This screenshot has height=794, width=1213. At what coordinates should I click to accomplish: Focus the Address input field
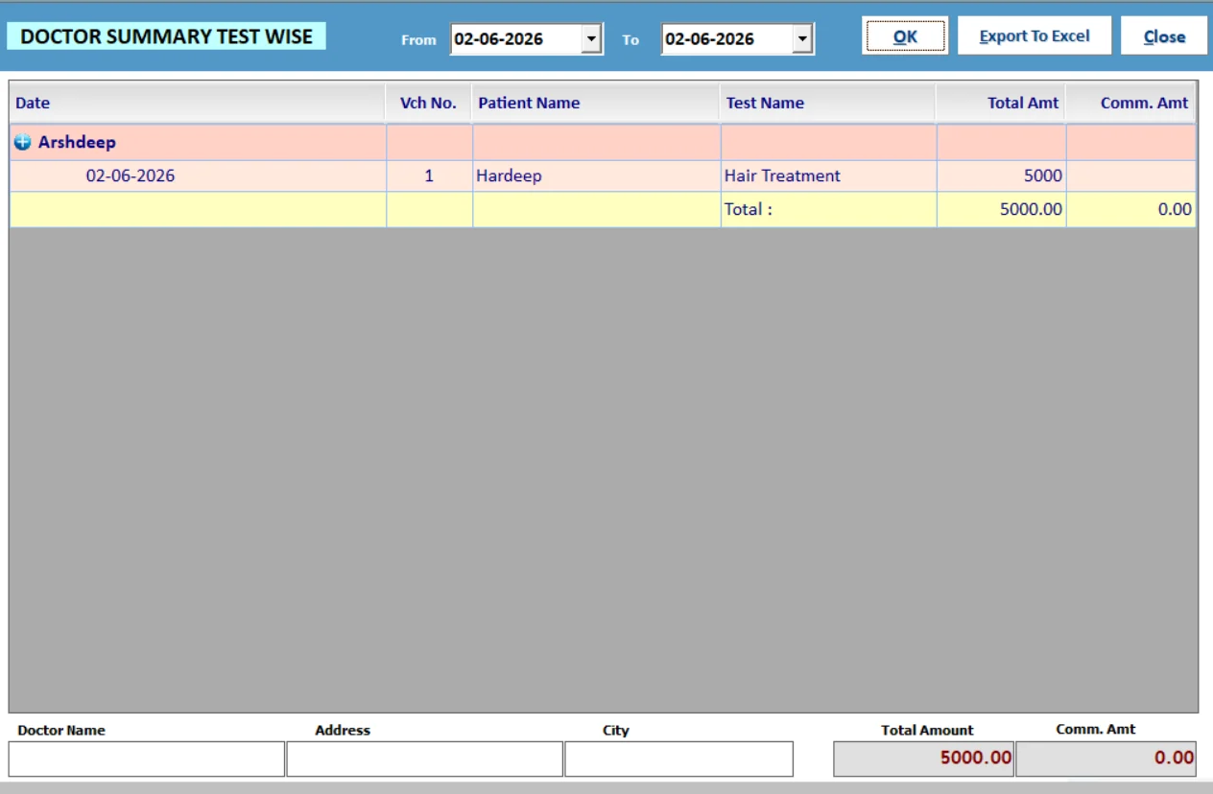click(424, 759)
